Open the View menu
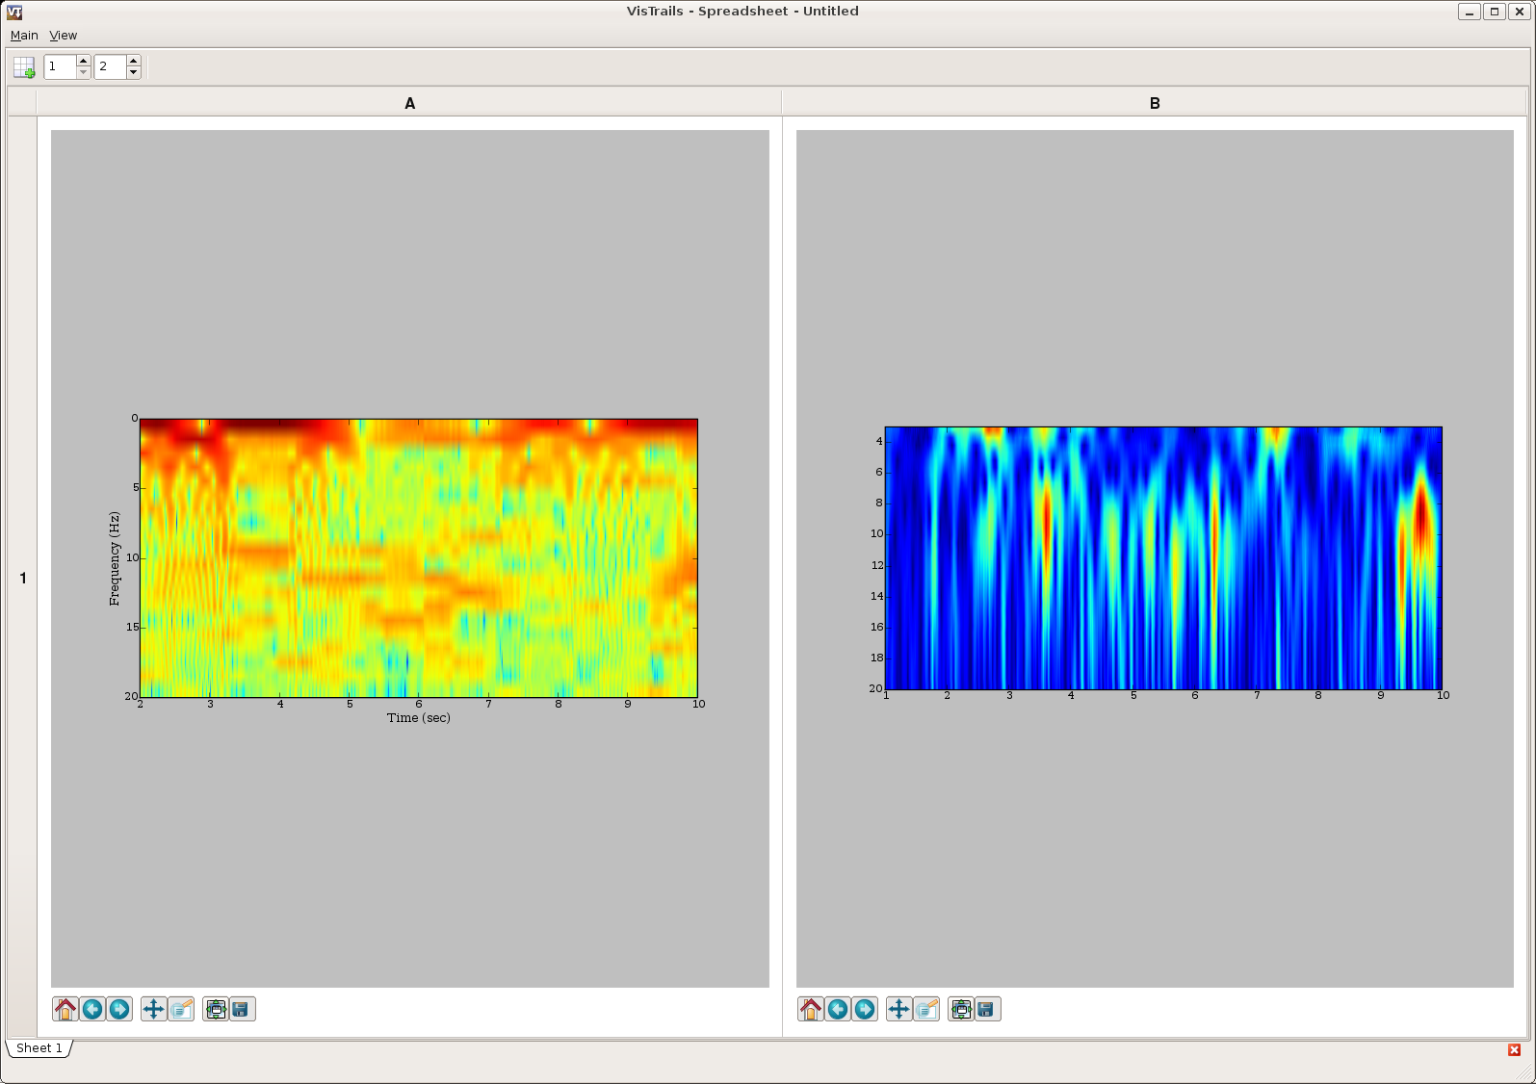This screenshot has height=1084, width=1536. point(64,36)
